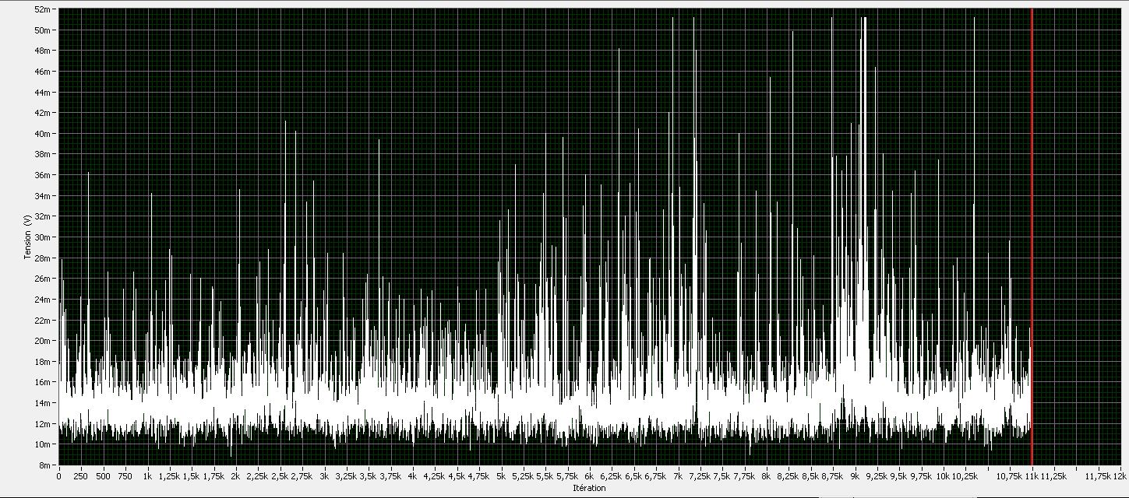The height and width of the screenshot is (498, 1129).
Task: Click the 5k tick label on x-axis
Action: (x=501, y=475)
